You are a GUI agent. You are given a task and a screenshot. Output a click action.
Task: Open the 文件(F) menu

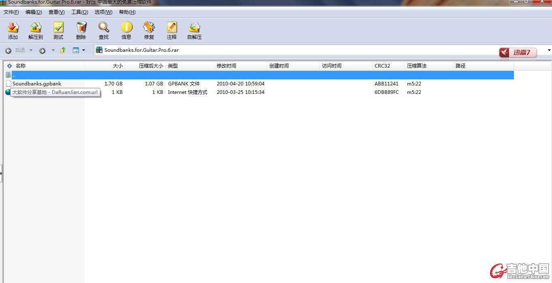(x=11, y=12)
